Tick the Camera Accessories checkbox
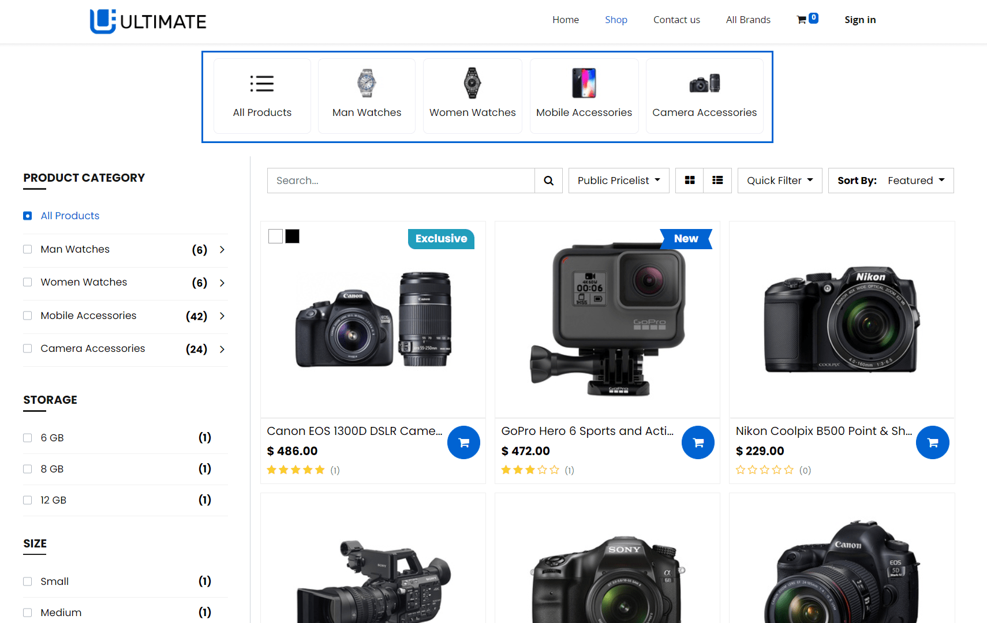This screenshot has width=987, height=623. [x=27, y=348]
